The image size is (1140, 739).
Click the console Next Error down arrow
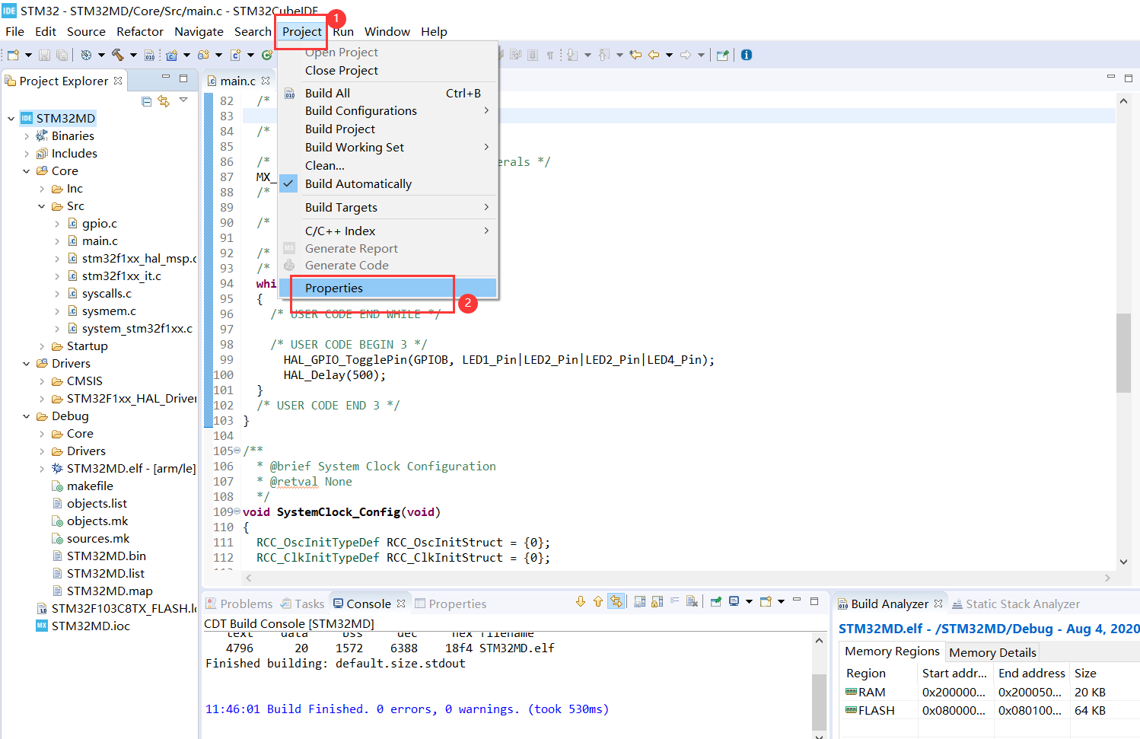coord(581,602)
